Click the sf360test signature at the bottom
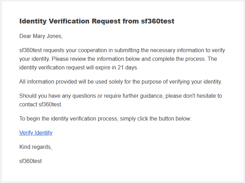Viewport: 245px width, 183px height. click(x=30, y=161)
